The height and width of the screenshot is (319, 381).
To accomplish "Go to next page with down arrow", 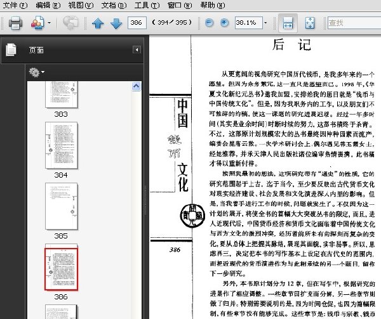I will 116,23.
